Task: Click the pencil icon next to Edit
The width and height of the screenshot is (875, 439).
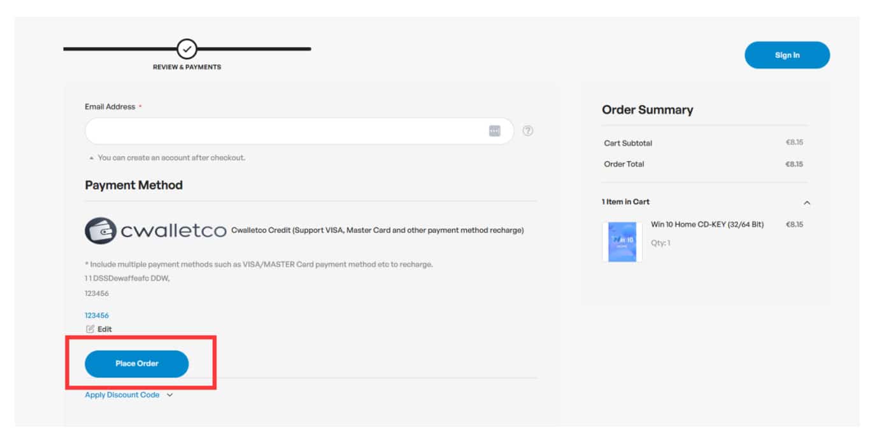Action: point(90,329)
